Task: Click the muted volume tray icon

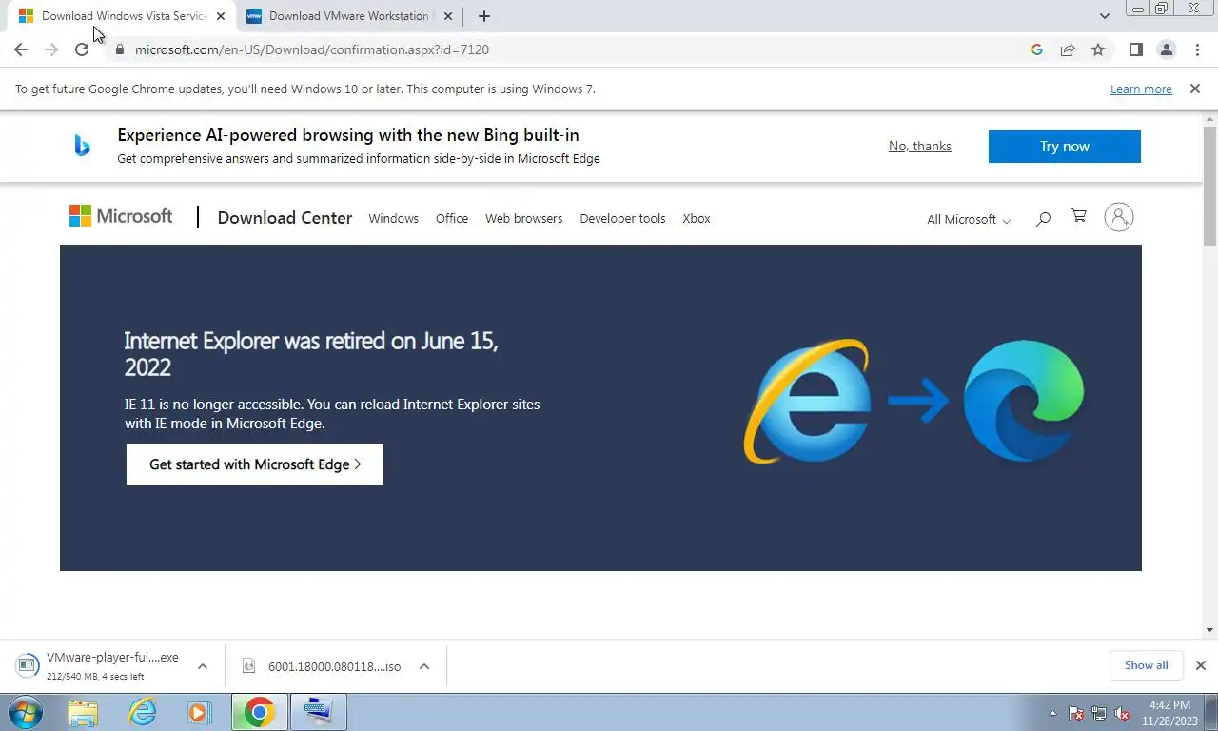Action: [1122, 713]
